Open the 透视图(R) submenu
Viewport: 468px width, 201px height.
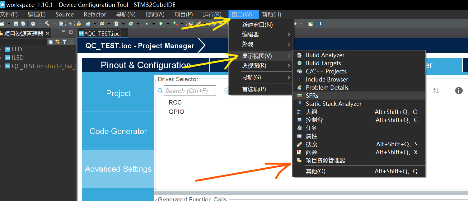(261, 66)
